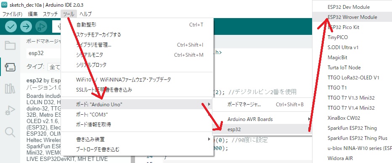Image resolution: width=392 pixels, height=163 pixels.
Task: Click the esp32 by Espressif package title
Action: (x=44, y=81)
